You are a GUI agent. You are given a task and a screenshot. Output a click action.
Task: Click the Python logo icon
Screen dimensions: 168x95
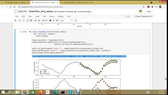coord(141,11)
